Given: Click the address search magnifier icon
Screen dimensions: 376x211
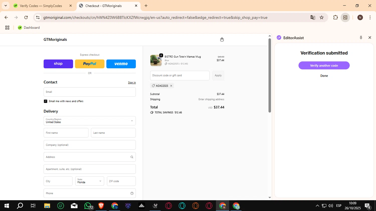Looking at the screenshot, I should 132,157.
